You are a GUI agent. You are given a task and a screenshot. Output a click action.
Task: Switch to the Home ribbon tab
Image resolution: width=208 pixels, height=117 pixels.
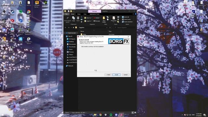pyautogui.click(x=72, y=14)
